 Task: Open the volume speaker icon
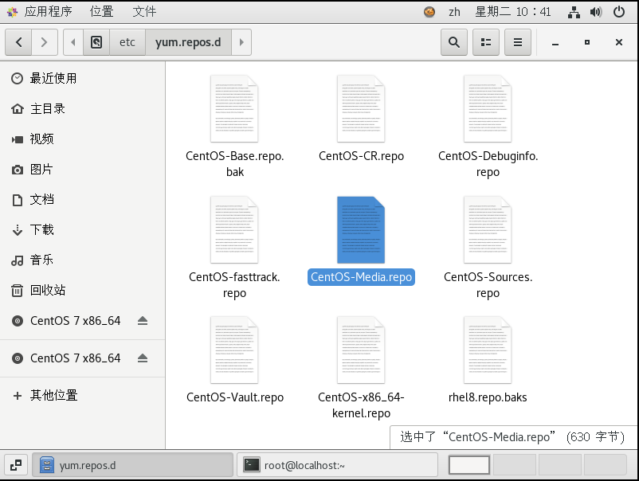click(x=596, y=12)
